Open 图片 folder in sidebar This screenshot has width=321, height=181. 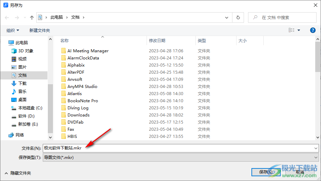click(x=22, y=67)
